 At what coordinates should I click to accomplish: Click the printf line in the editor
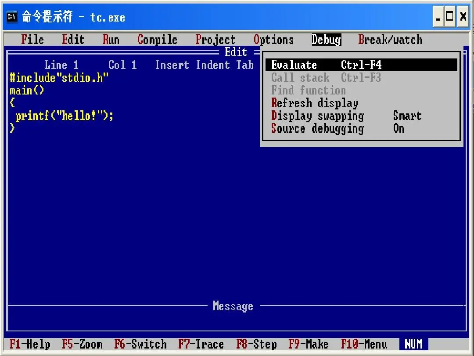65,116
